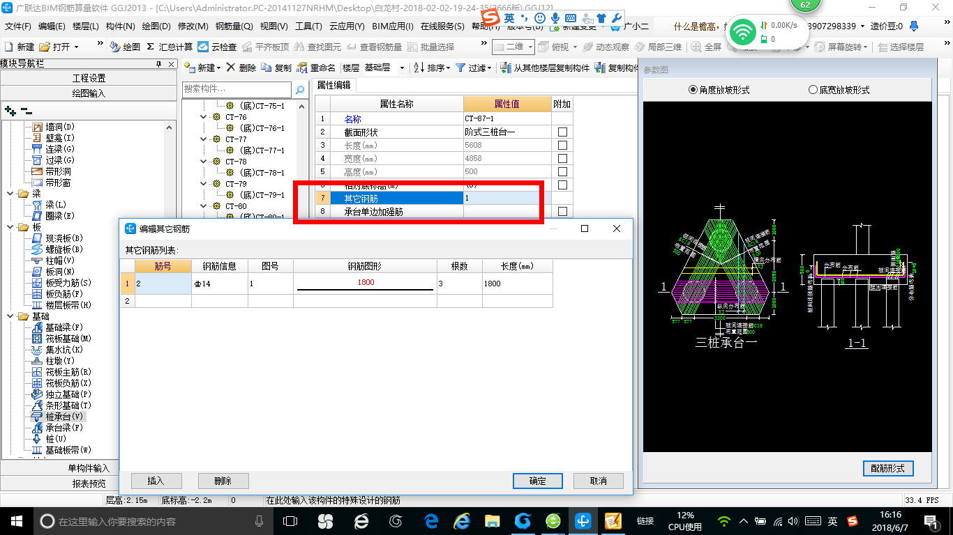
Task: Open the 文件(F) menu
Action: [x=18, y=26]
